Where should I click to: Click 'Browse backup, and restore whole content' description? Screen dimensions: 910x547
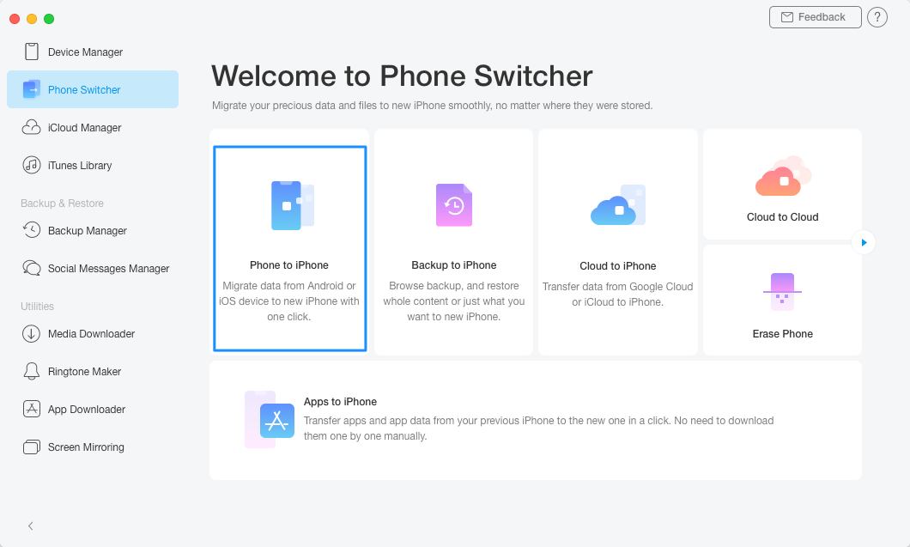point(454,301)
